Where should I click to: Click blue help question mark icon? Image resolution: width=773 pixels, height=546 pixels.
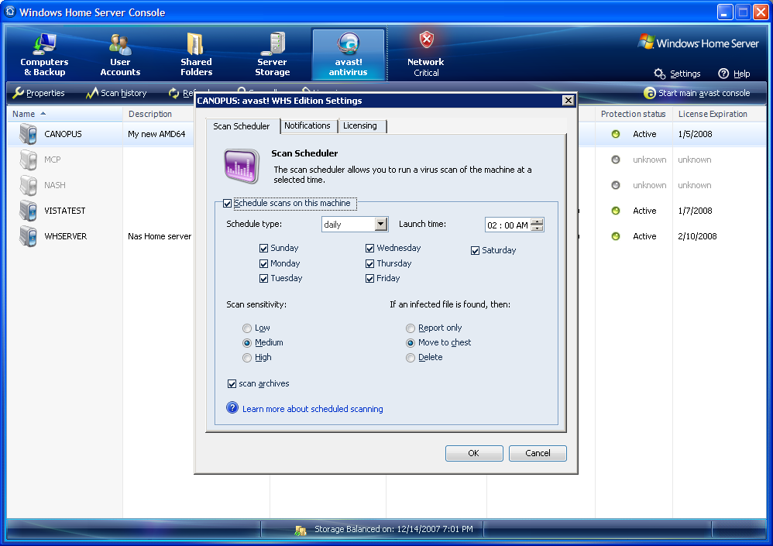[x=232, y=408]
